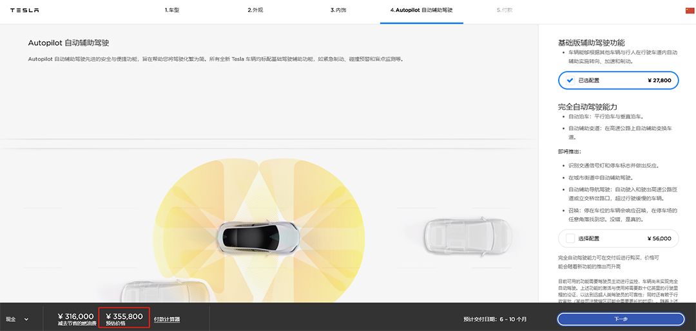696x331 pixels.
Task: Switch to the 2.外观 tab
Action: pos(256,10)
